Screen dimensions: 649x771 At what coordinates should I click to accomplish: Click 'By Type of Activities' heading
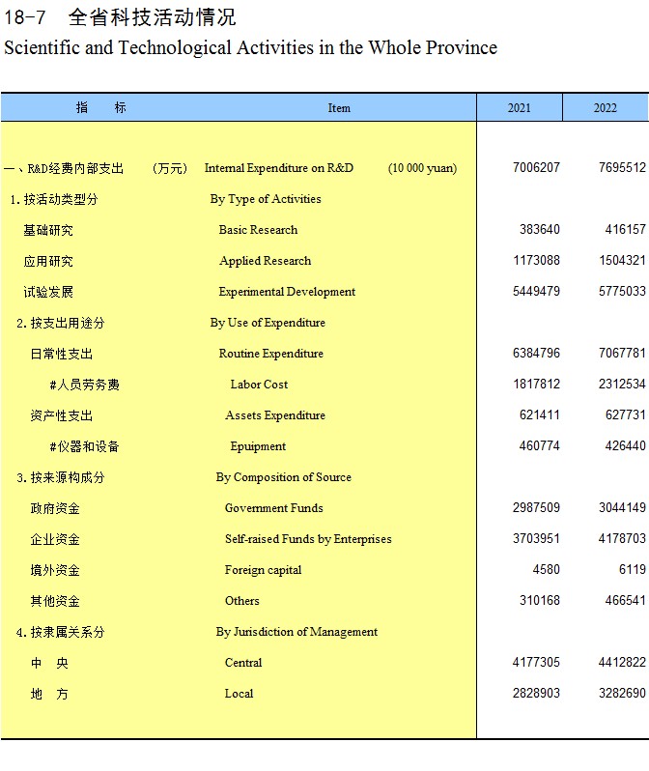(x=266, y=199)
